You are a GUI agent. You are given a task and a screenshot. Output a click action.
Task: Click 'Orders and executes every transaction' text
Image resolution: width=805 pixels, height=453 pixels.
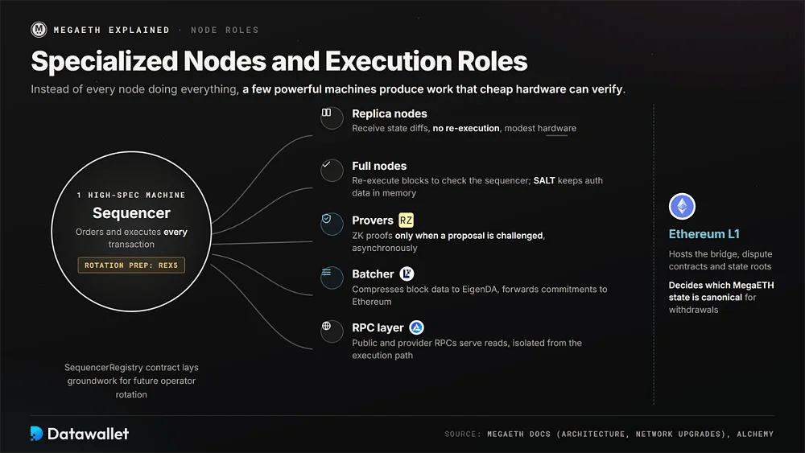(x=131, y=238)
